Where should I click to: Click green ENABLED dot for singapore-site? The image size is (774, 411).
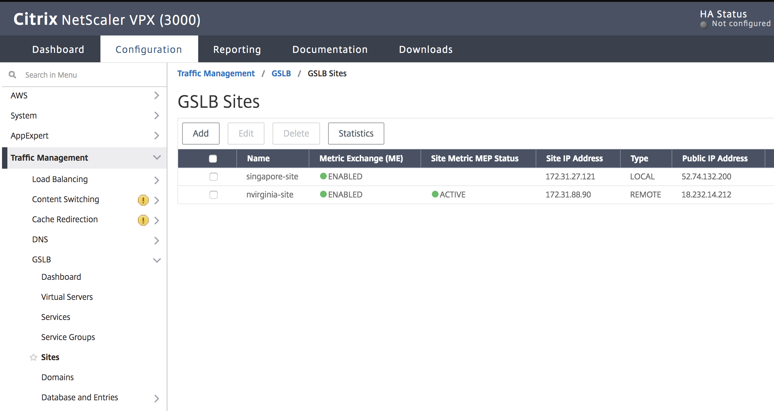[323, 176]
